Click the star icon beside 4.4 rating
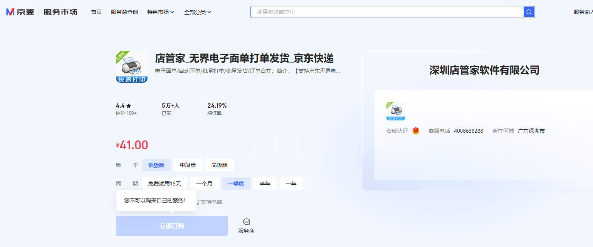This screenshot has width=593, height=247. [129, 106]
